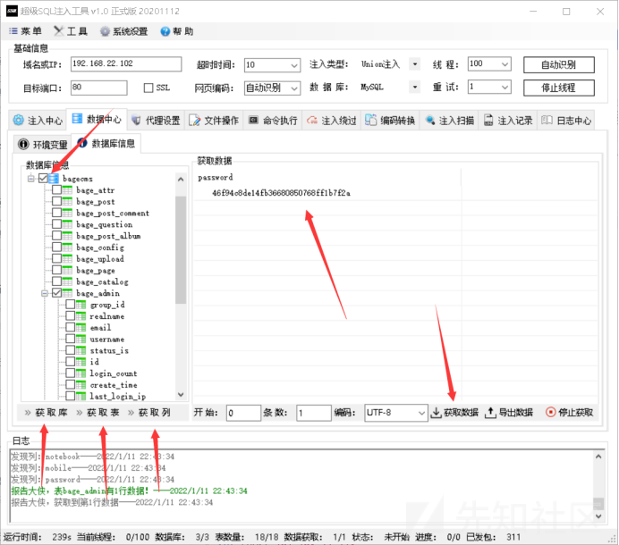Click the bage_config table icon
The height and width of the screenshot is (545, 619).
point(67,247)
